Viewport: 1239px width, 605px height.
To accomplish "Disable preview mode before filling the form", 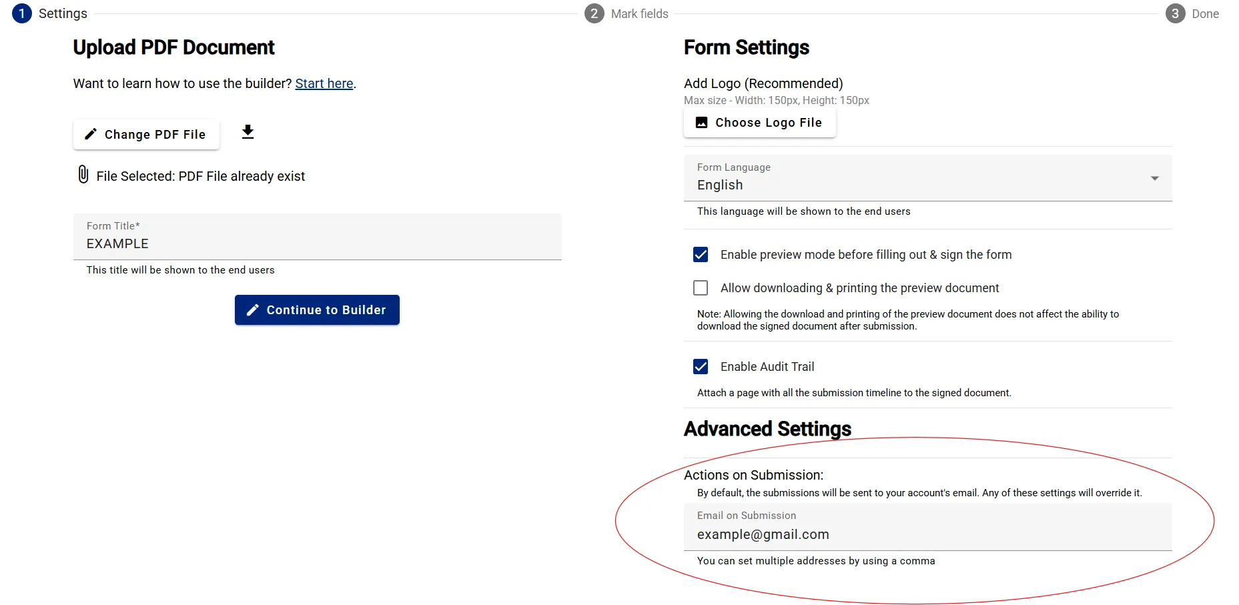I will click(x=700, y=254).
